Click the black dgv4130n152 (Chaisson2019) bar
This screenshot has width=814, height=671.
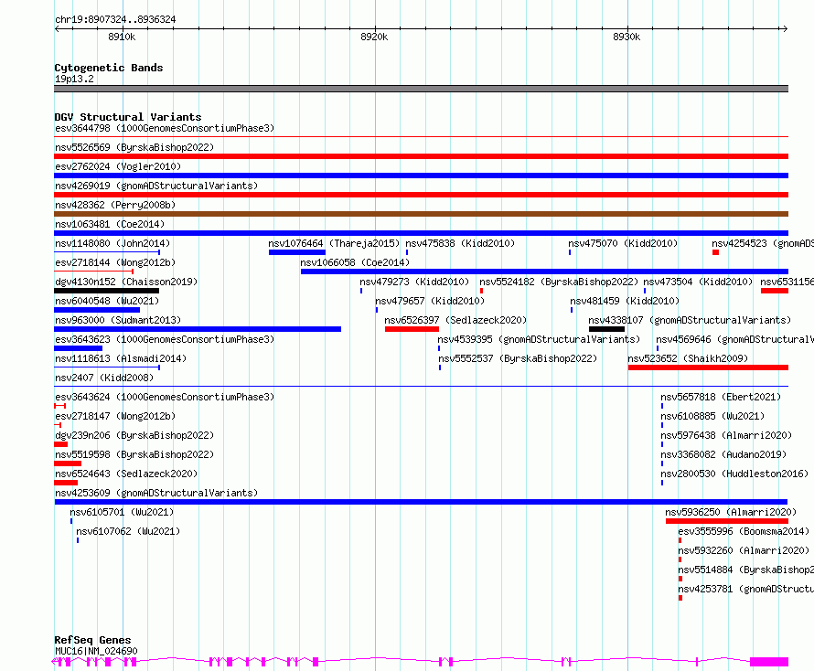[x=106, y=291]
